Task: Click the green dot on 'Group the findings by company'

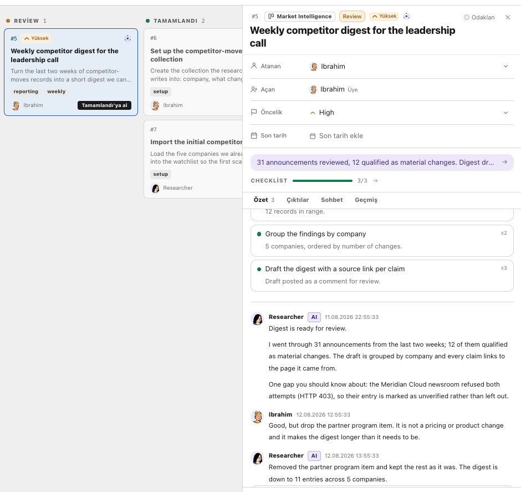Action: click(259, 234)
